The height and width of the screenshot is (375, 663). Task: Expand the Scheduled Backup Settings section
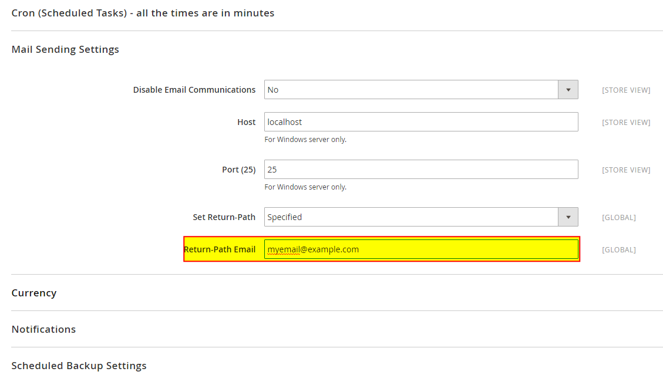pyautogui.click(x=79, y=366)
